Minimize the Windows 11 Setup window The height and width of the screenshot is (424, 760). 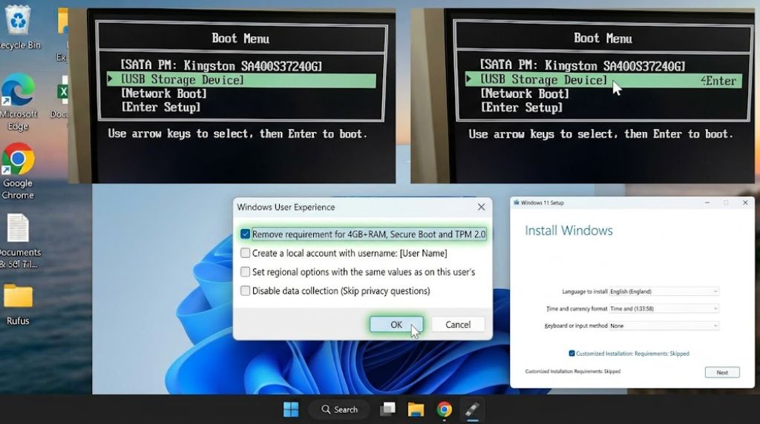(707, 203)
